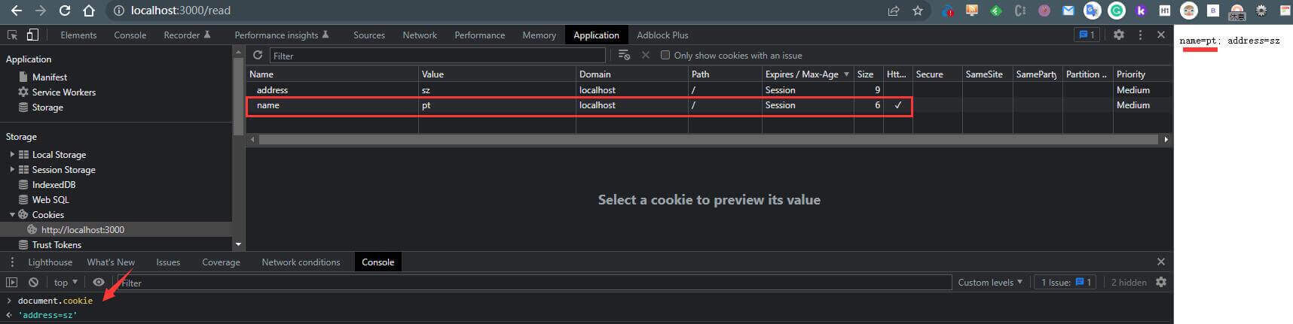Screen dimensions: 1293x324
Task: Open console settings gear icon
Action: [1161, 282]
